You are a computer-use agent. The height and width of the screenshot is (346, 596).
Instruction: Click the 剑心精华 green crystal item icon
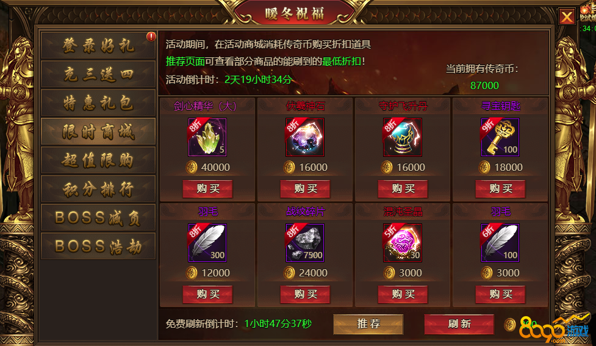(207, 137)
